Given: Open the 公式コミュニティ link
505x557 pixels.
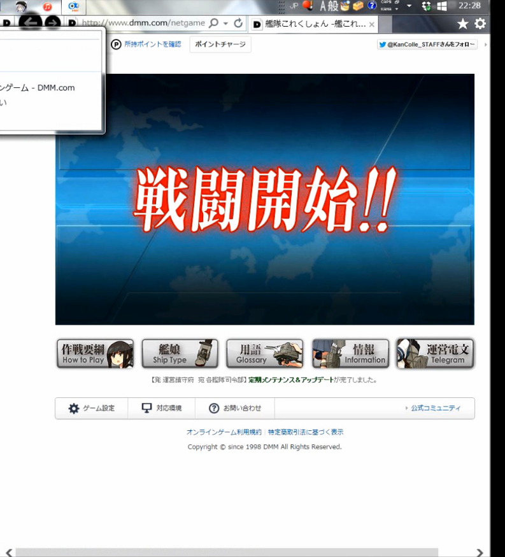Looking at the screenshot, I should point(436,408).
